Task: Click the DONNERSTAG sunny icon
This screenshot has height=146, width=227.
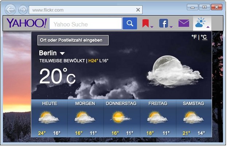Action: (x=121, y=117)
